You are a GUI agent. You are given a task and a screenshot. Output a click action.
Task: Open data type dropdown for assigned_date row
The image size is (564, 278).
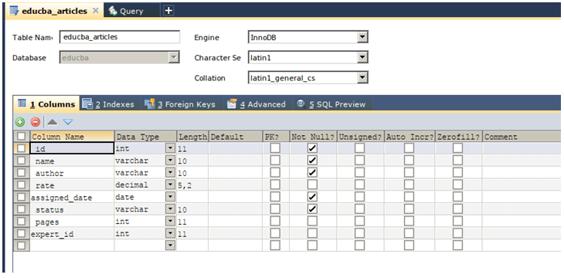coord(170,197)
